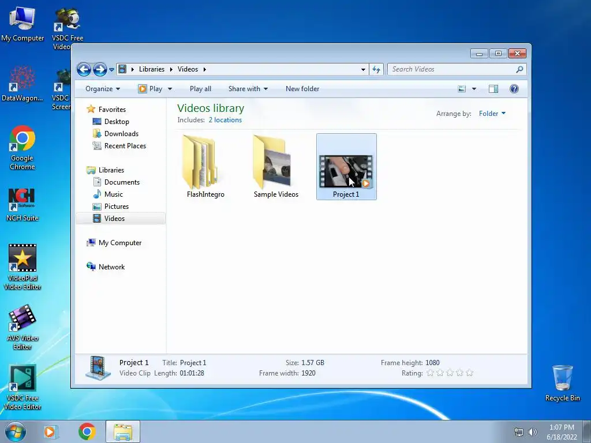Open AVS Video Editor desktop shortcut
Image resolution: width=591 pixels, height=443 pixels.
[23, 327]
